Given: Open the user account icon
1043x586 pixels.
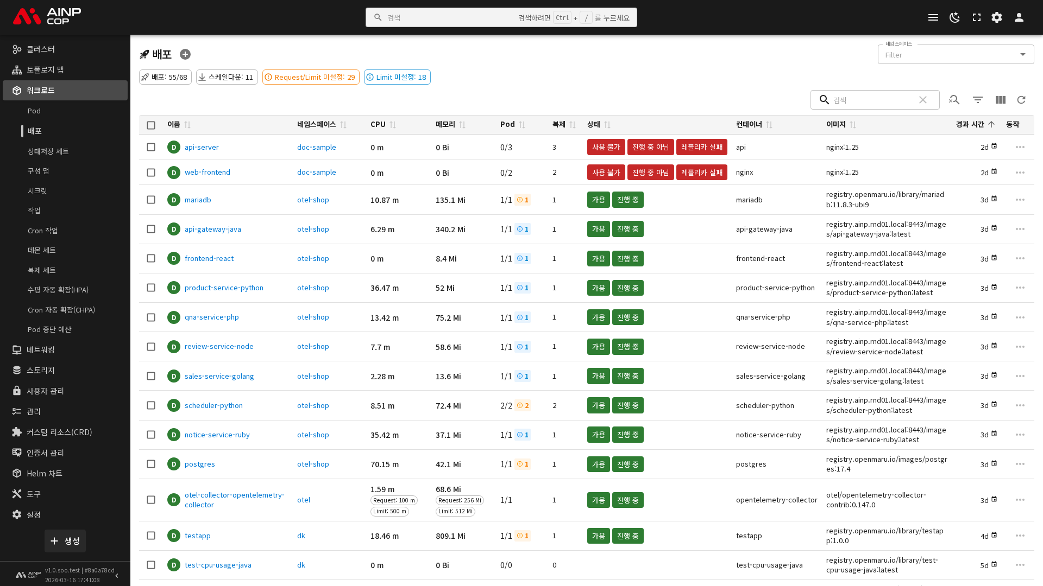Looking at the screenshot, I should coord(1019,17).
